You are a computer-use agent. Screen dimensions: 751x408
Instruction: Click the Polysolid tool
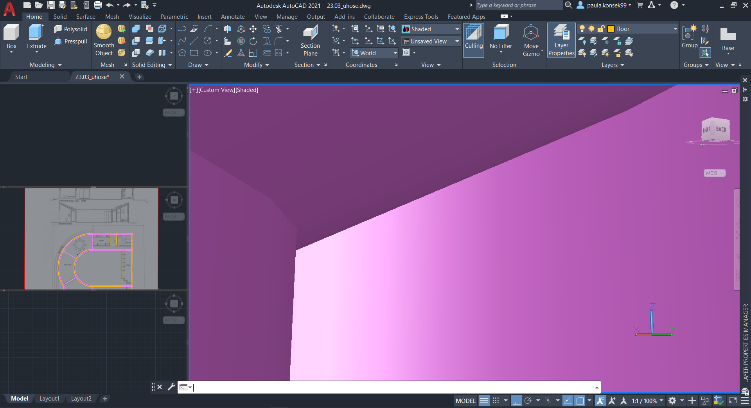70,29
